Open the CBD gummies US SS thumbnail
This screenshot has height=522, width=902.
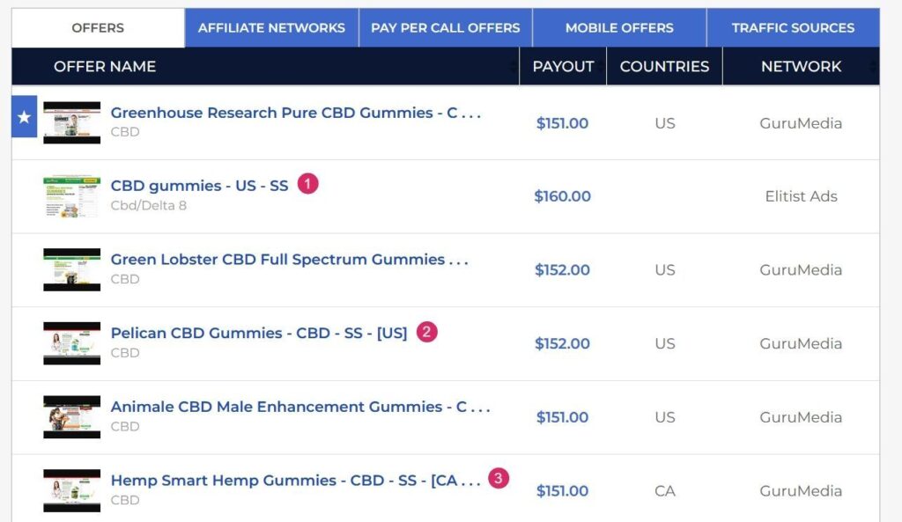(x=72, y=196)
